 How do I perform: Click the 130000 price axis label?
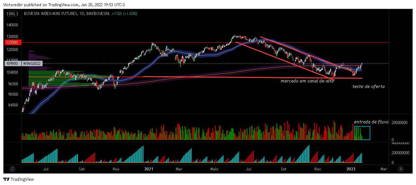coord(12,37)
